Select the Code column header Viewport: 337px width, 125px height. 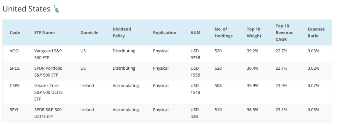coord(15,32)
